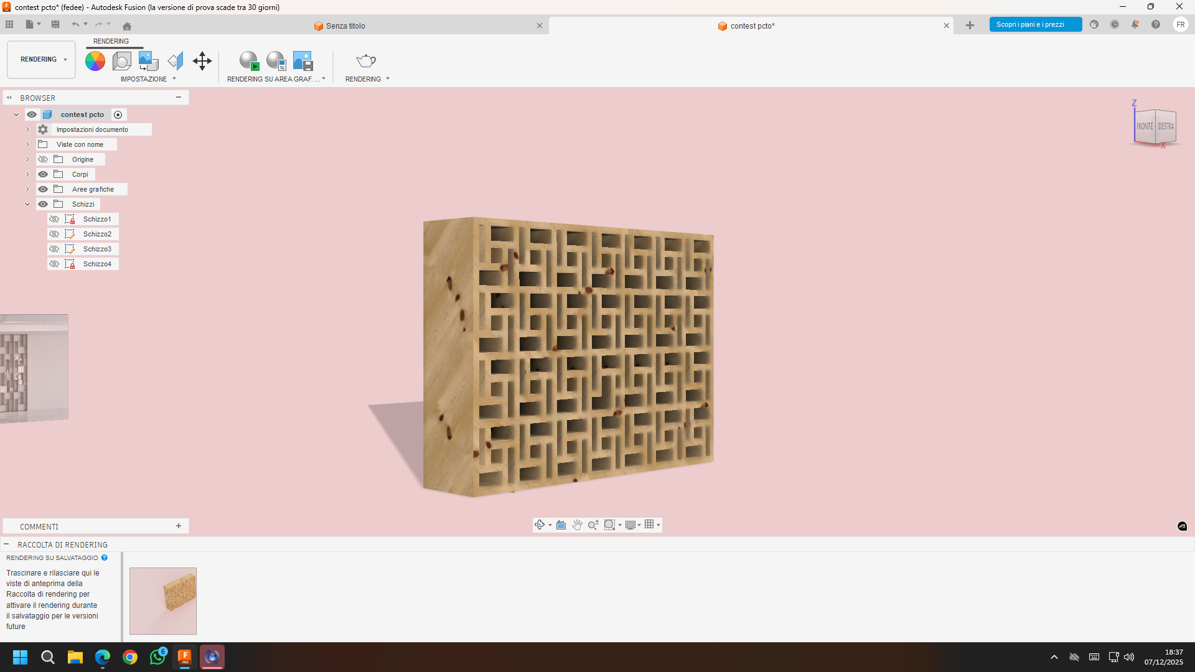The height and width of the screenshot is (672, 1195).
Task: Expand the Viste con nome folder
Action: pyautogui.click(x=27, y=144)
